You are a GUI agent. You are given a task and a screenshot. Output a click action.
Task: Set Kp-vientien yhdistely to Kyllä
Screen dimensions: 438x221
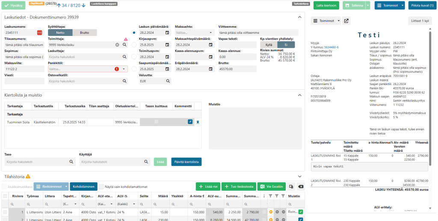pos(269,44)
